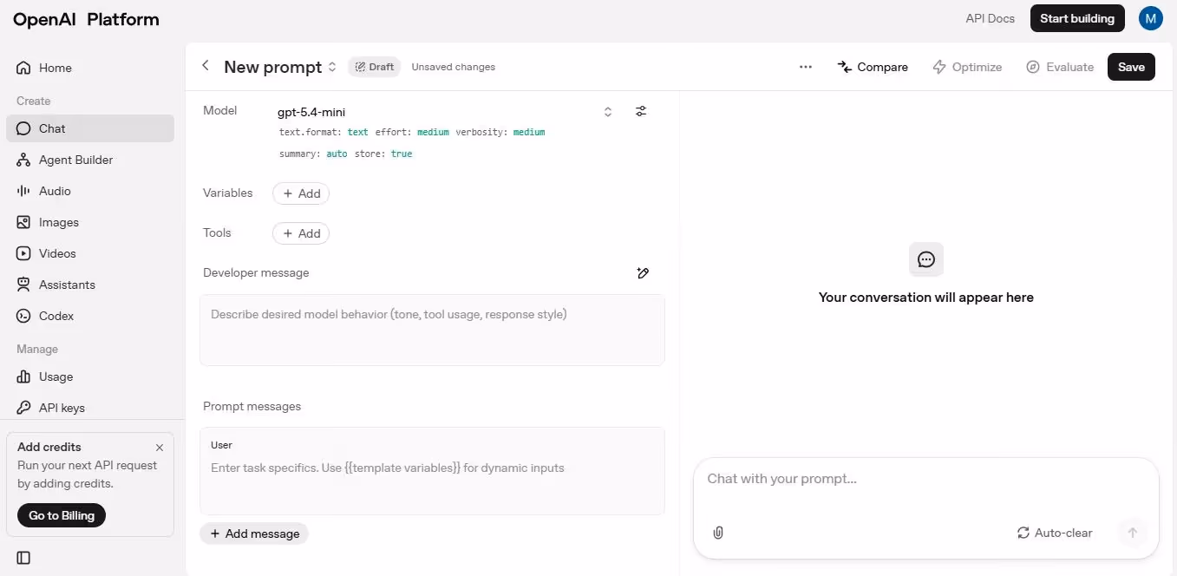The width and height of the screenshot is (1177, 576).
Task: Click the Add message button
Action: (254, 533)
